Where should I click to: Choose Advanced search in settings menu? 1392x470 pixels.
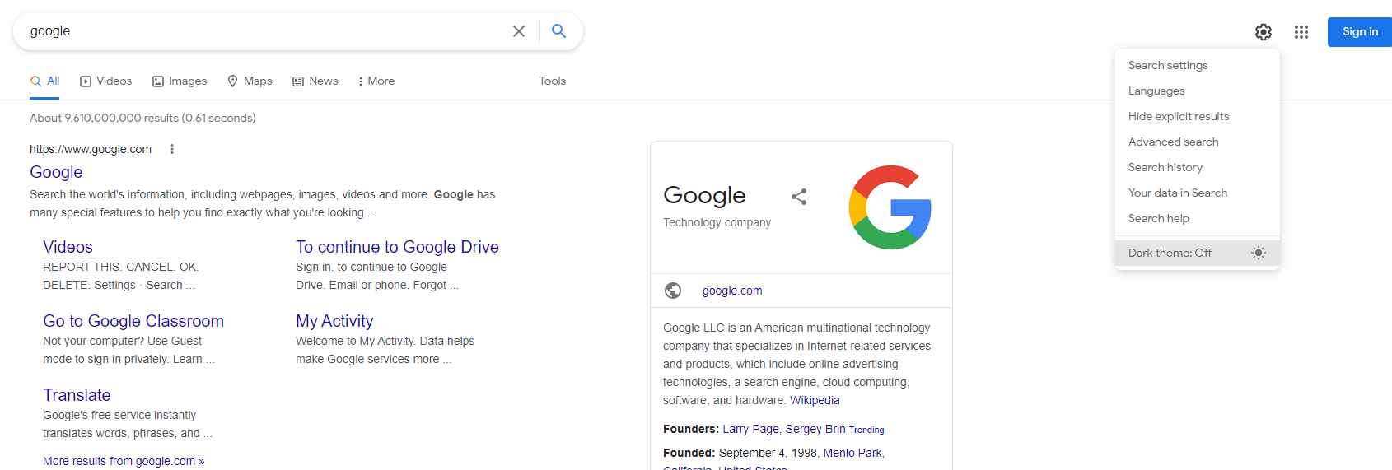click(x=1173, y=142)
